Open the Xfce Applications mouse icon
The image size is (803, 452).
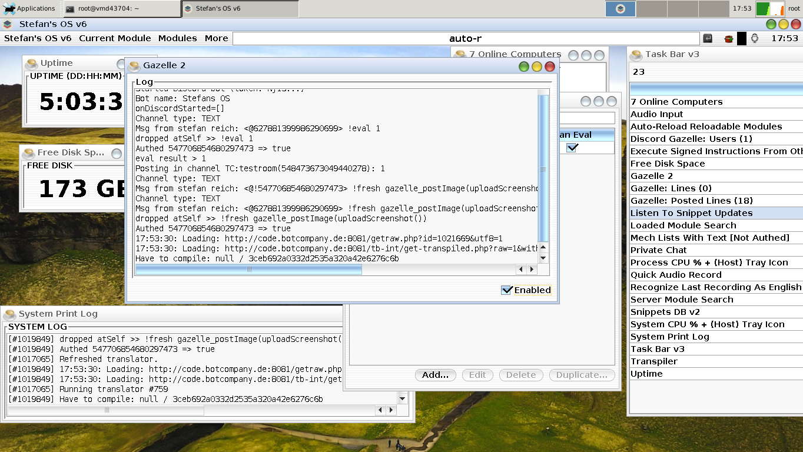9,8
